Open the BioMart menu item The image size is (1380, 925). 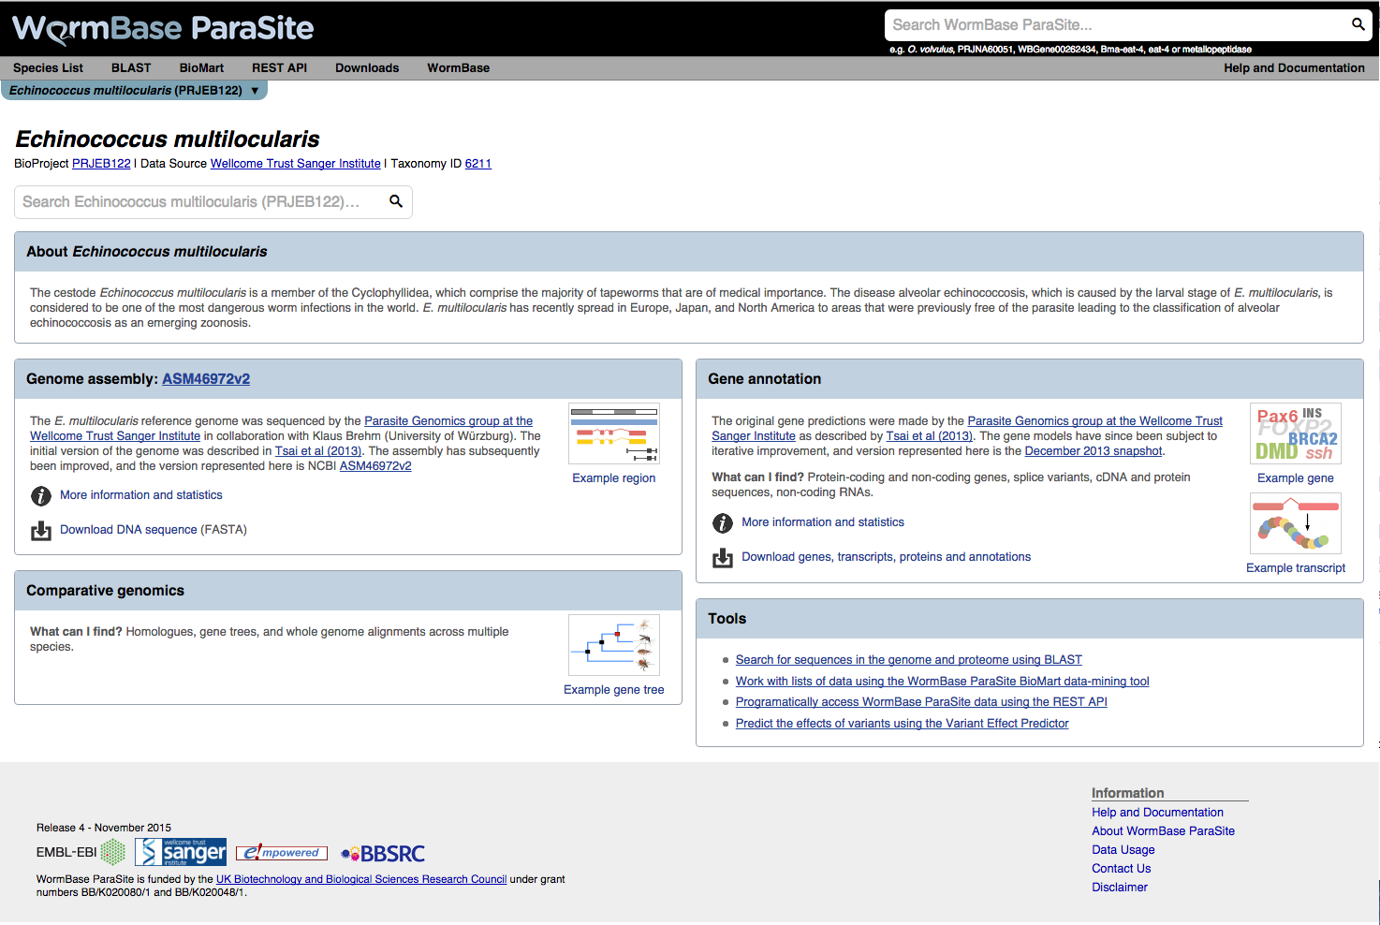pos(201,68)
